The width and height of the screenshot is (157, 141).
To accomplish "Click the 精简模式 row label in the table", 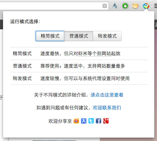I will click(22, 54).
